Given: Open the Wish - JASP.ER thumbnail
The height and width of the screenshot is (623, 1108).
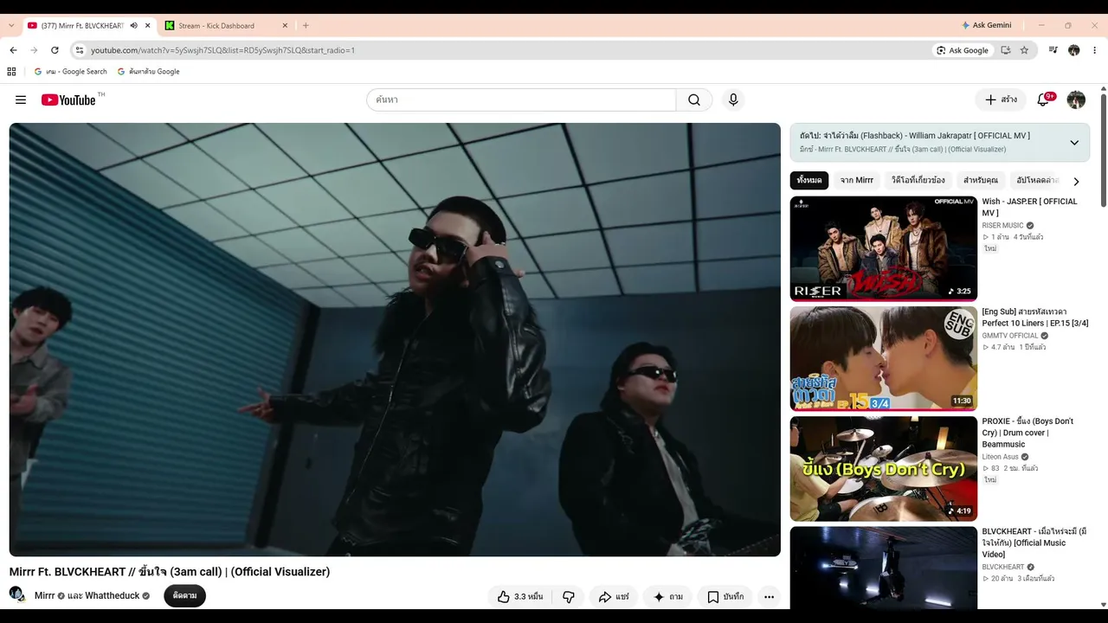Looking at the screenshot, I should pyautogui.click(x=883, y=248).
